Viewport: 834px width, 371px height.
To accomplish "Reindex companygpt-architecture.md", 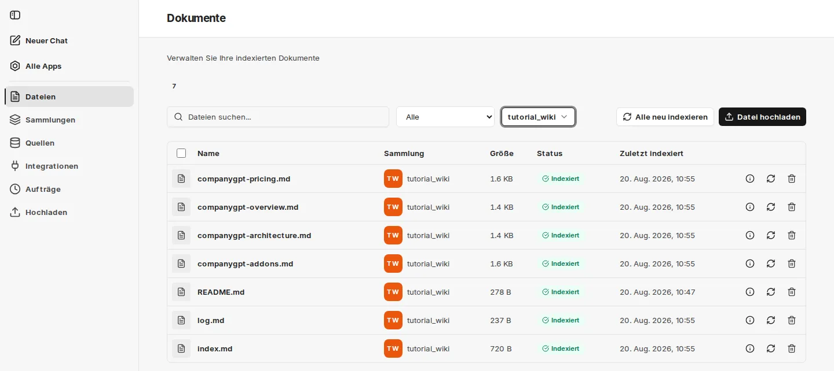I will coord(771,235).
